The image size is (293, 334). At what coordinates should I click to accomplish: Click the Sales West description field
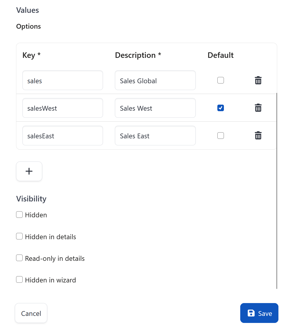pos(155,108)
